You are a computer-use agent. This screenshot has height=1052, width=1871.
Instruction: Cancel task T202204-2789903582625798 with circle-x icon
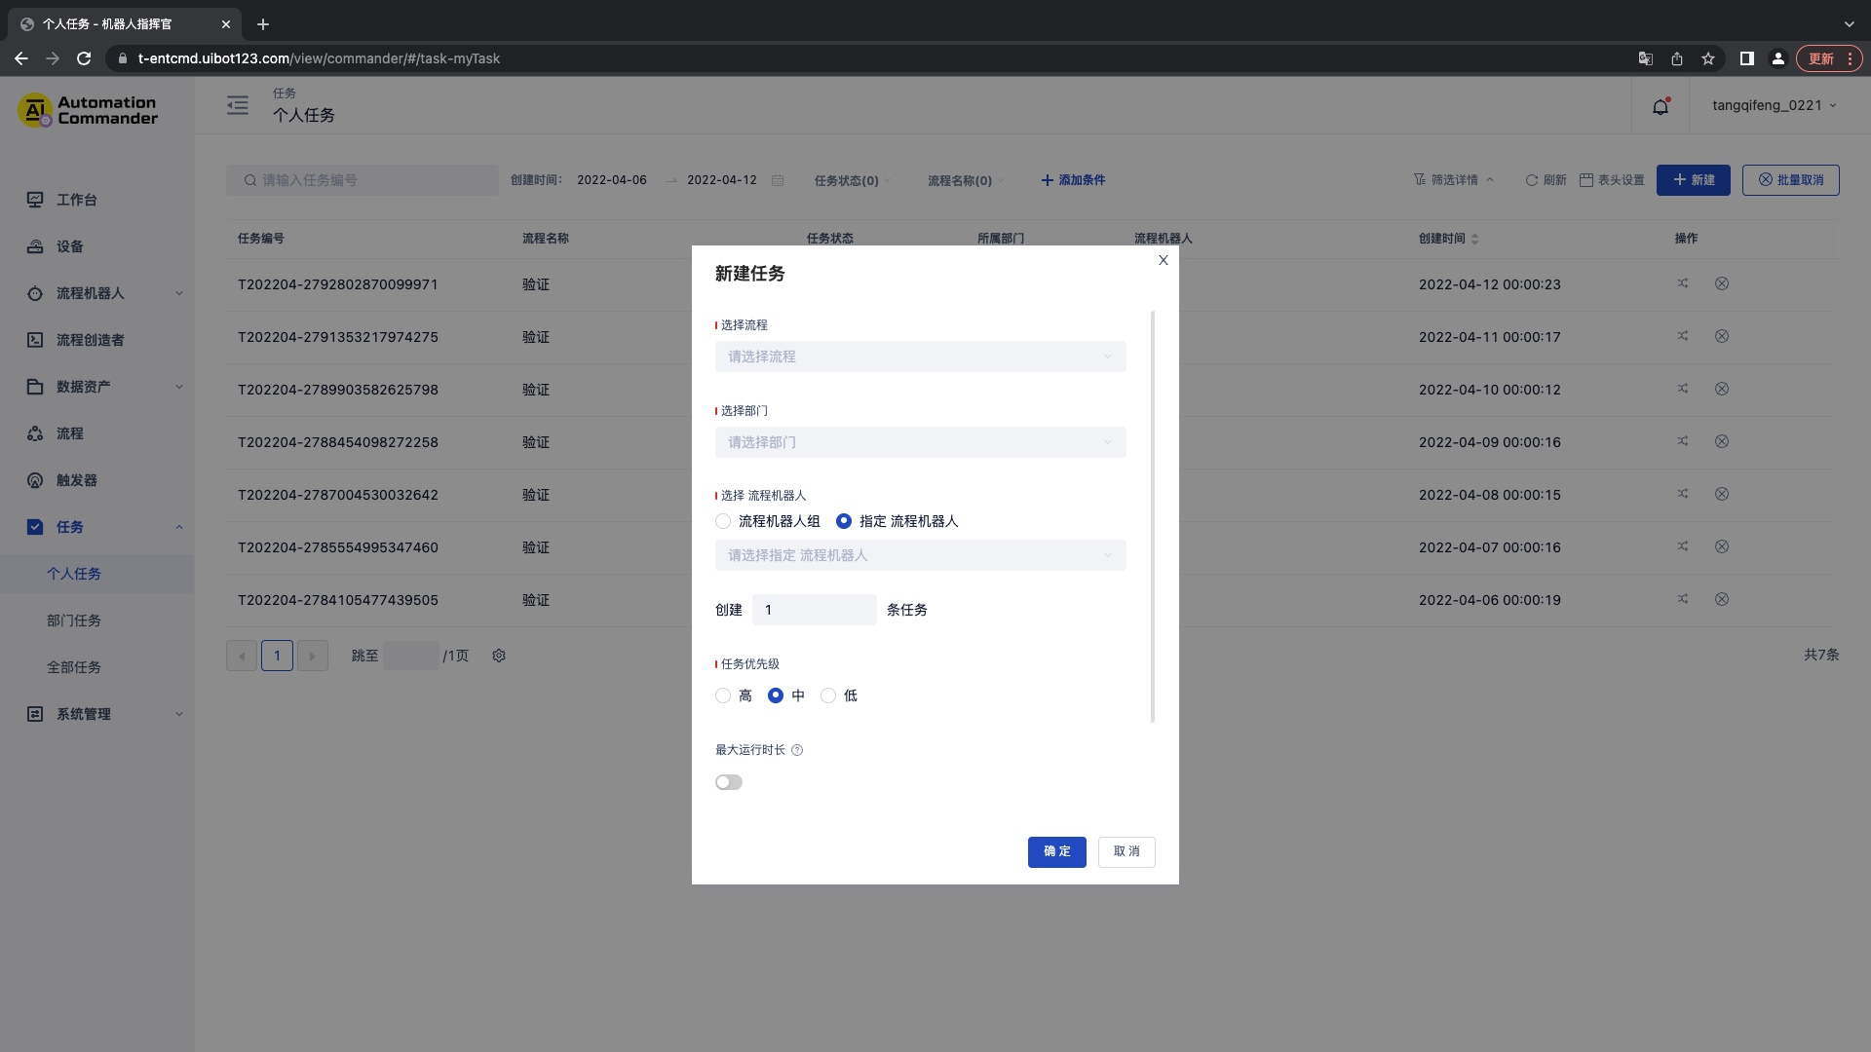[1722, 389]
